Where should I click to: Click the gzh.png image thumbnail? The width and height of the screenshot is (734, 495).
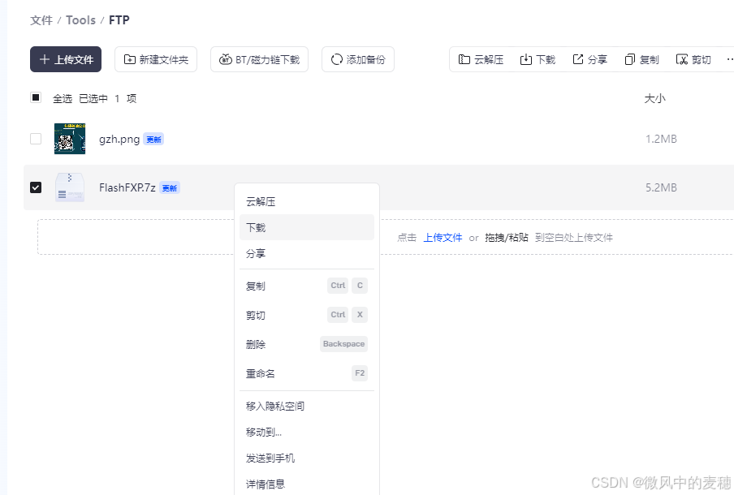coord(70,139)
